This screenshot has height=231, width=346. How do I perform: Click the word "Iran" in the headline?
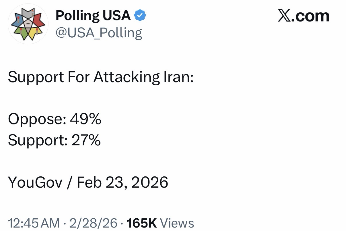(181, 77)
